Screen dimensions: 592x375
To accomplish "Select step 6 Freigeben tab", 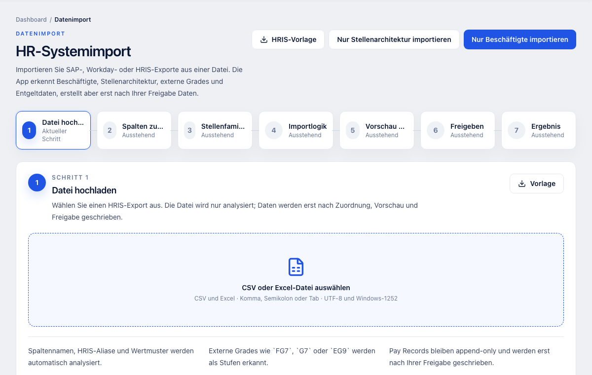I will click(x=458, y=130).
